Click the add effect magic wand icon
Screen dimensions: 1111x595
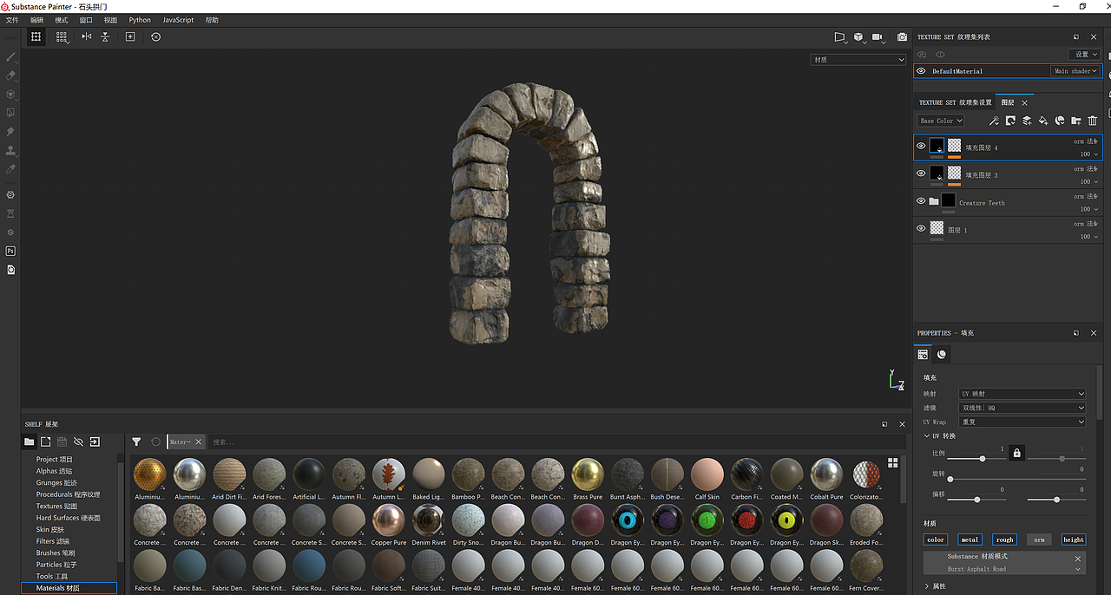pos(994,121)
